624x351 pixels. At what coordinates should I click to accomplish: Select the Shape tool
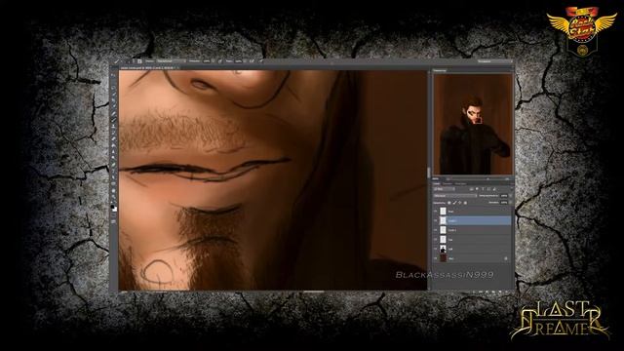pyautogui.click(x=113, y=184)
